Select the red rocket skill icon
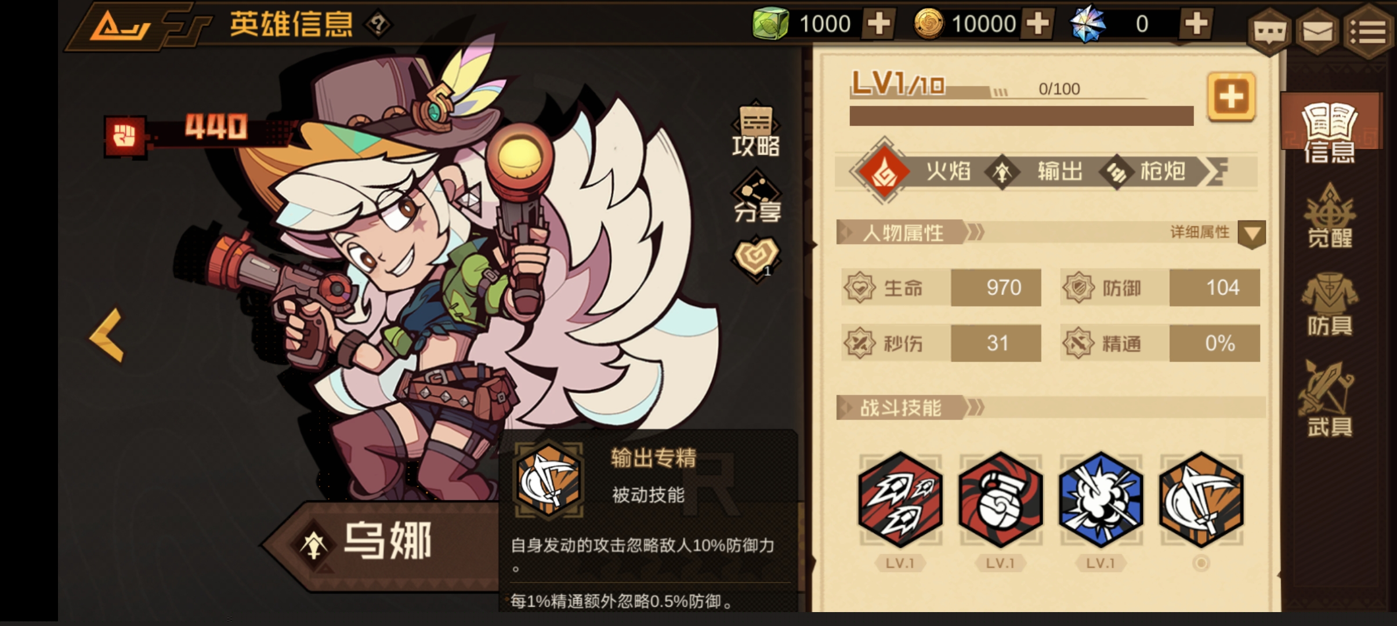This screenshot has width=1397, height=626. point(900,500)
